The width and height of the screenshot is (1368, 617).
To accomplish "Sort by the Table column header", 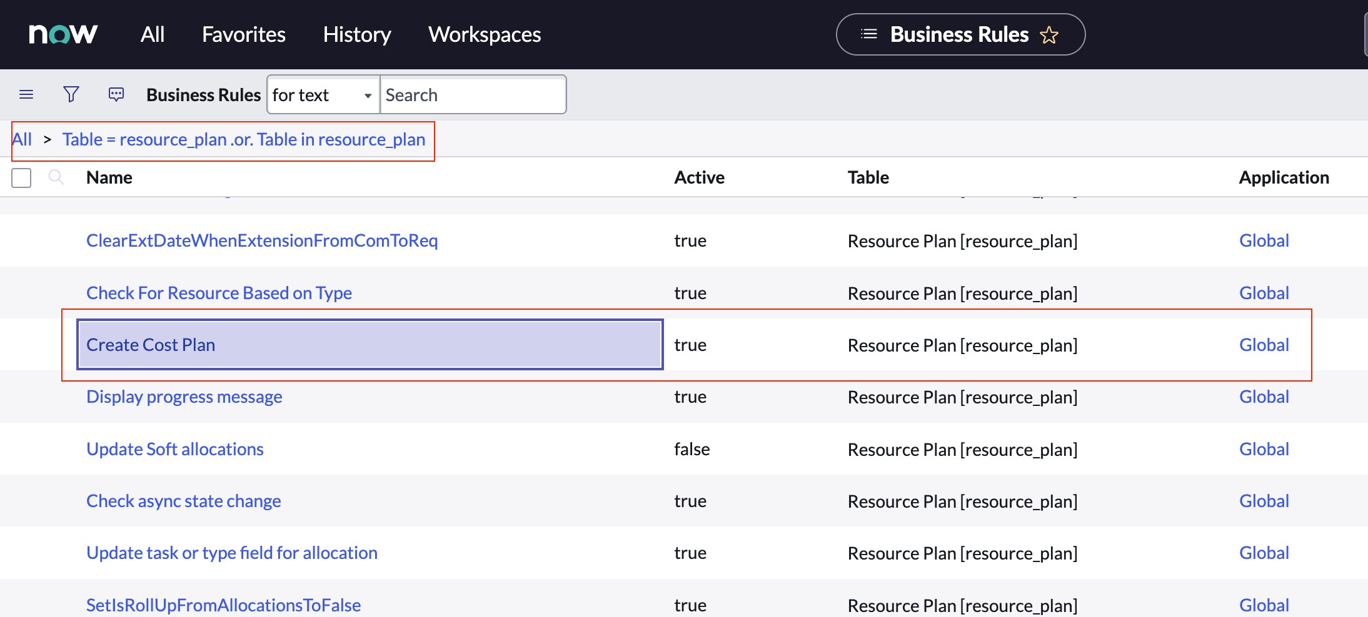I will click(868, 177).
